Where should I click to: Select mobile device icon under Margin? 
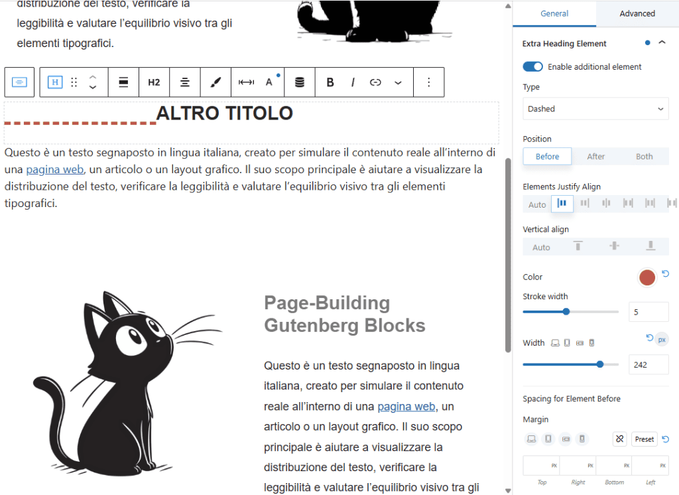point(582,439)
